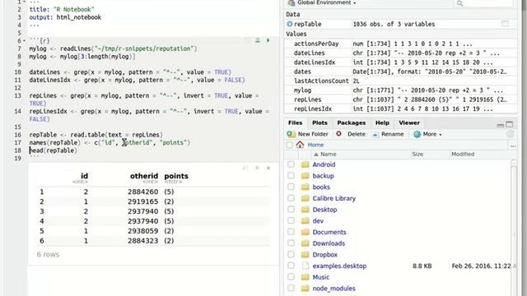Go to Home directory house icon

click(300, 145)
